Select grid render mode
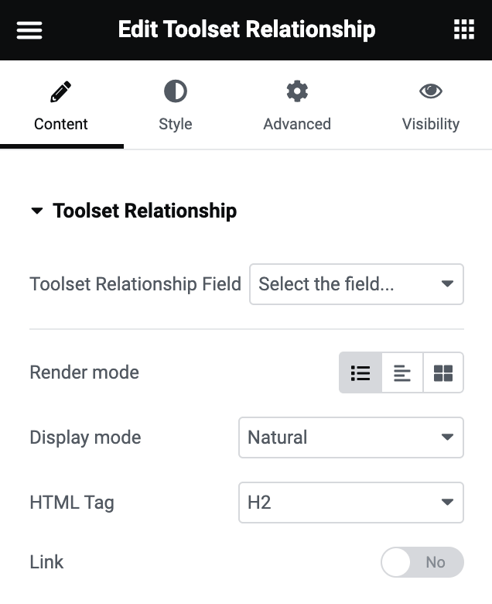Image resolution: width=492 pixels, height=604 pixels. 443,373
